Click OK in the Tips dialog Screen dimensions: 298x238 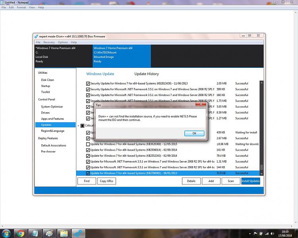194,133
